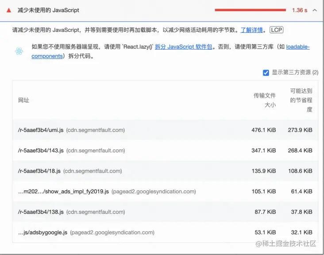Open the loadable-components link
This screenshot has height=255, width=324.
(298, 47)
